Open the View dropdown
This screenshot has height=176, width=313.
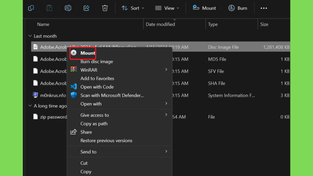167,8
